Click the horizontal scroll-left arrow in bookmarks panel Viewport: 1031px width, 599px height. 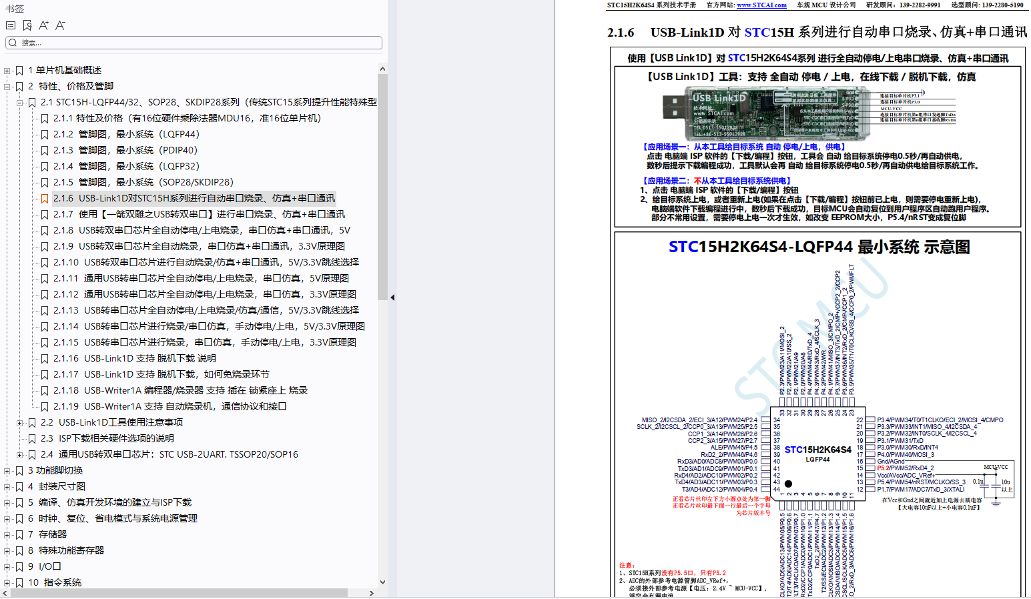(x=5, y=593)
